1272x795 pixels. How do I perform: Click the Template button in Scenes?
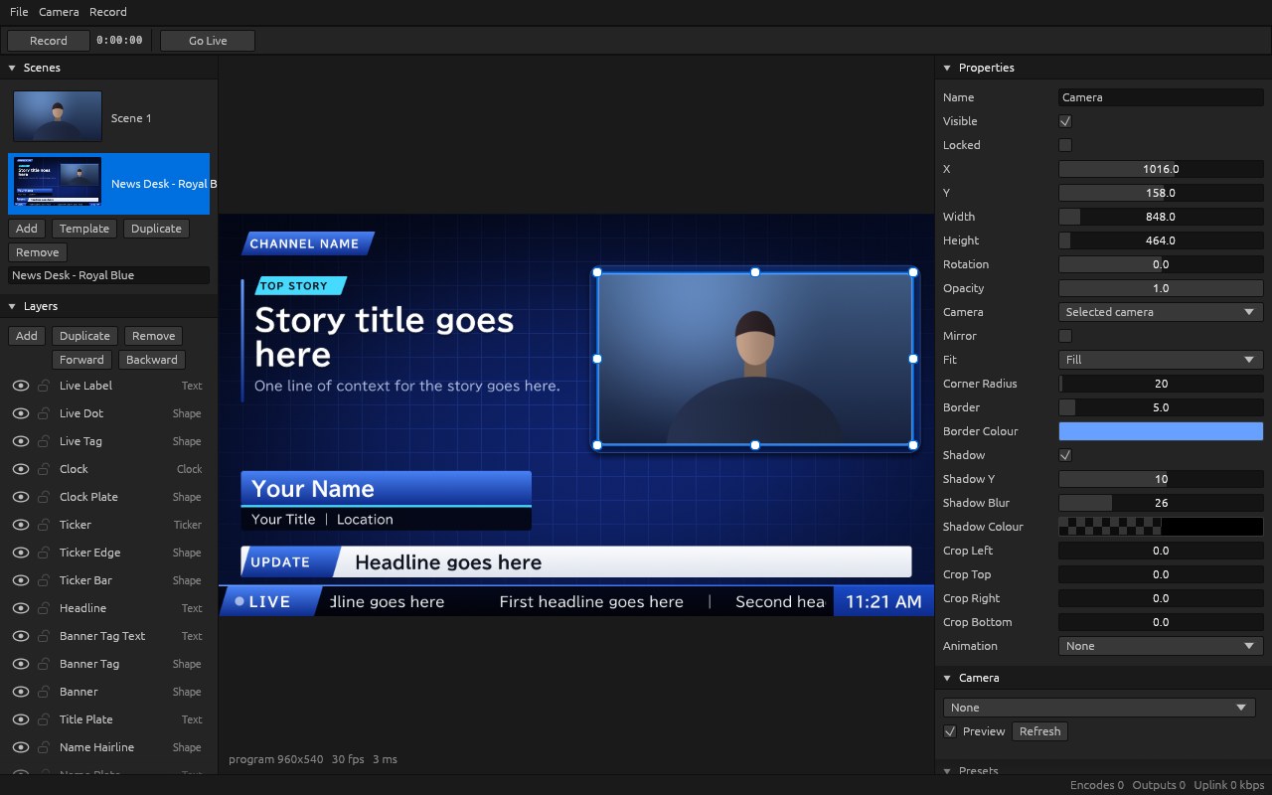pyautogui.click(x=84, y=229)
